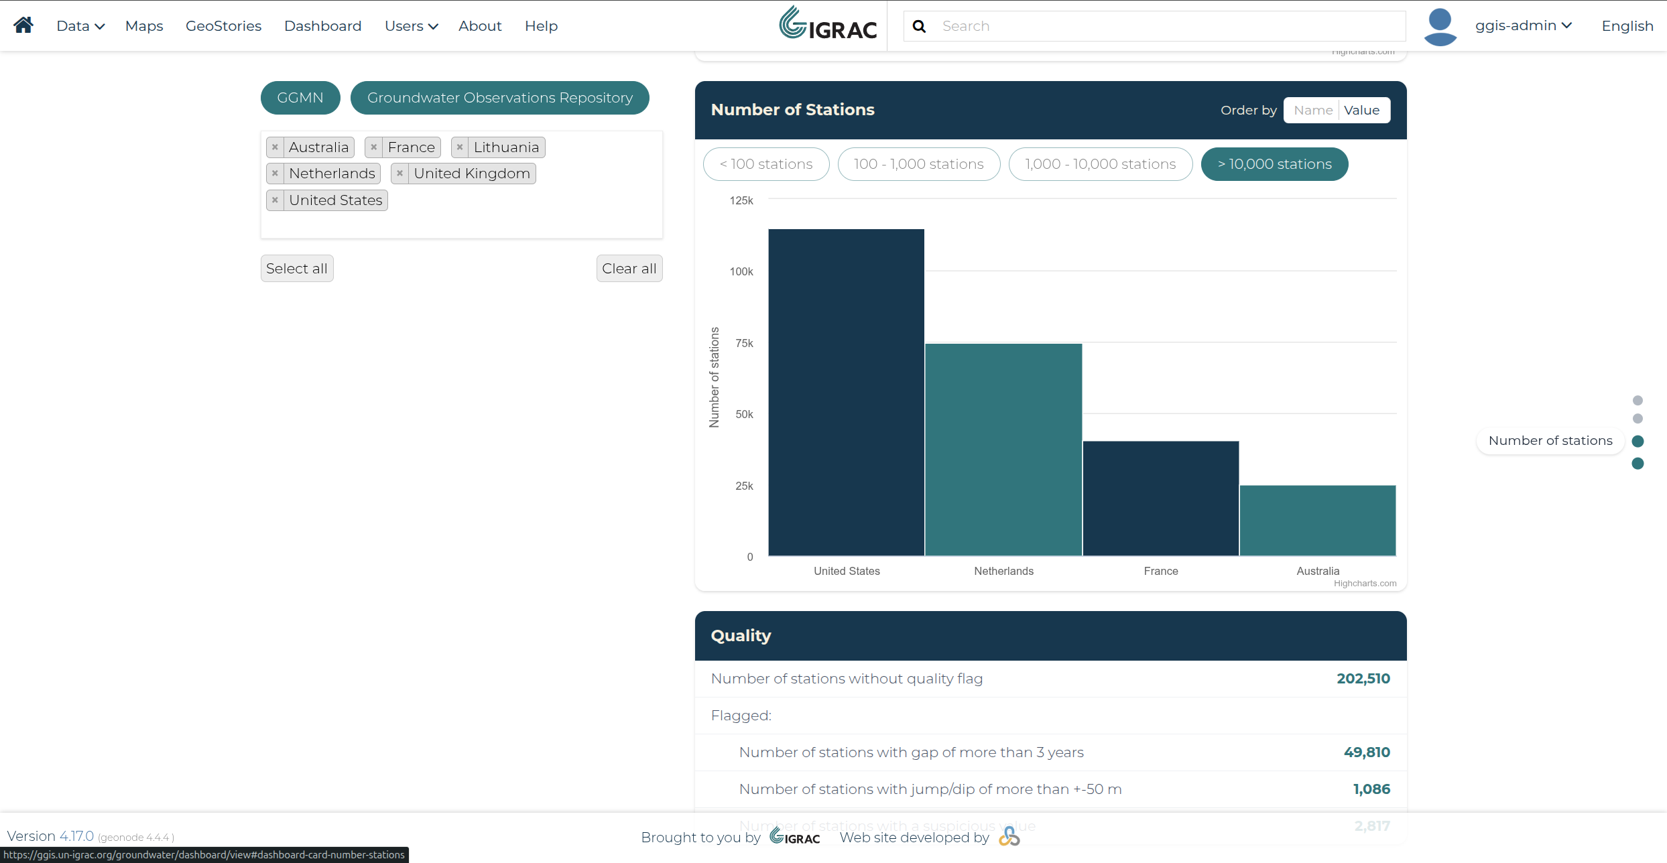Viewport: 1667px width, 863px height.
Task: Click the ggis-admin user avatar
Action: [1440, 26]
